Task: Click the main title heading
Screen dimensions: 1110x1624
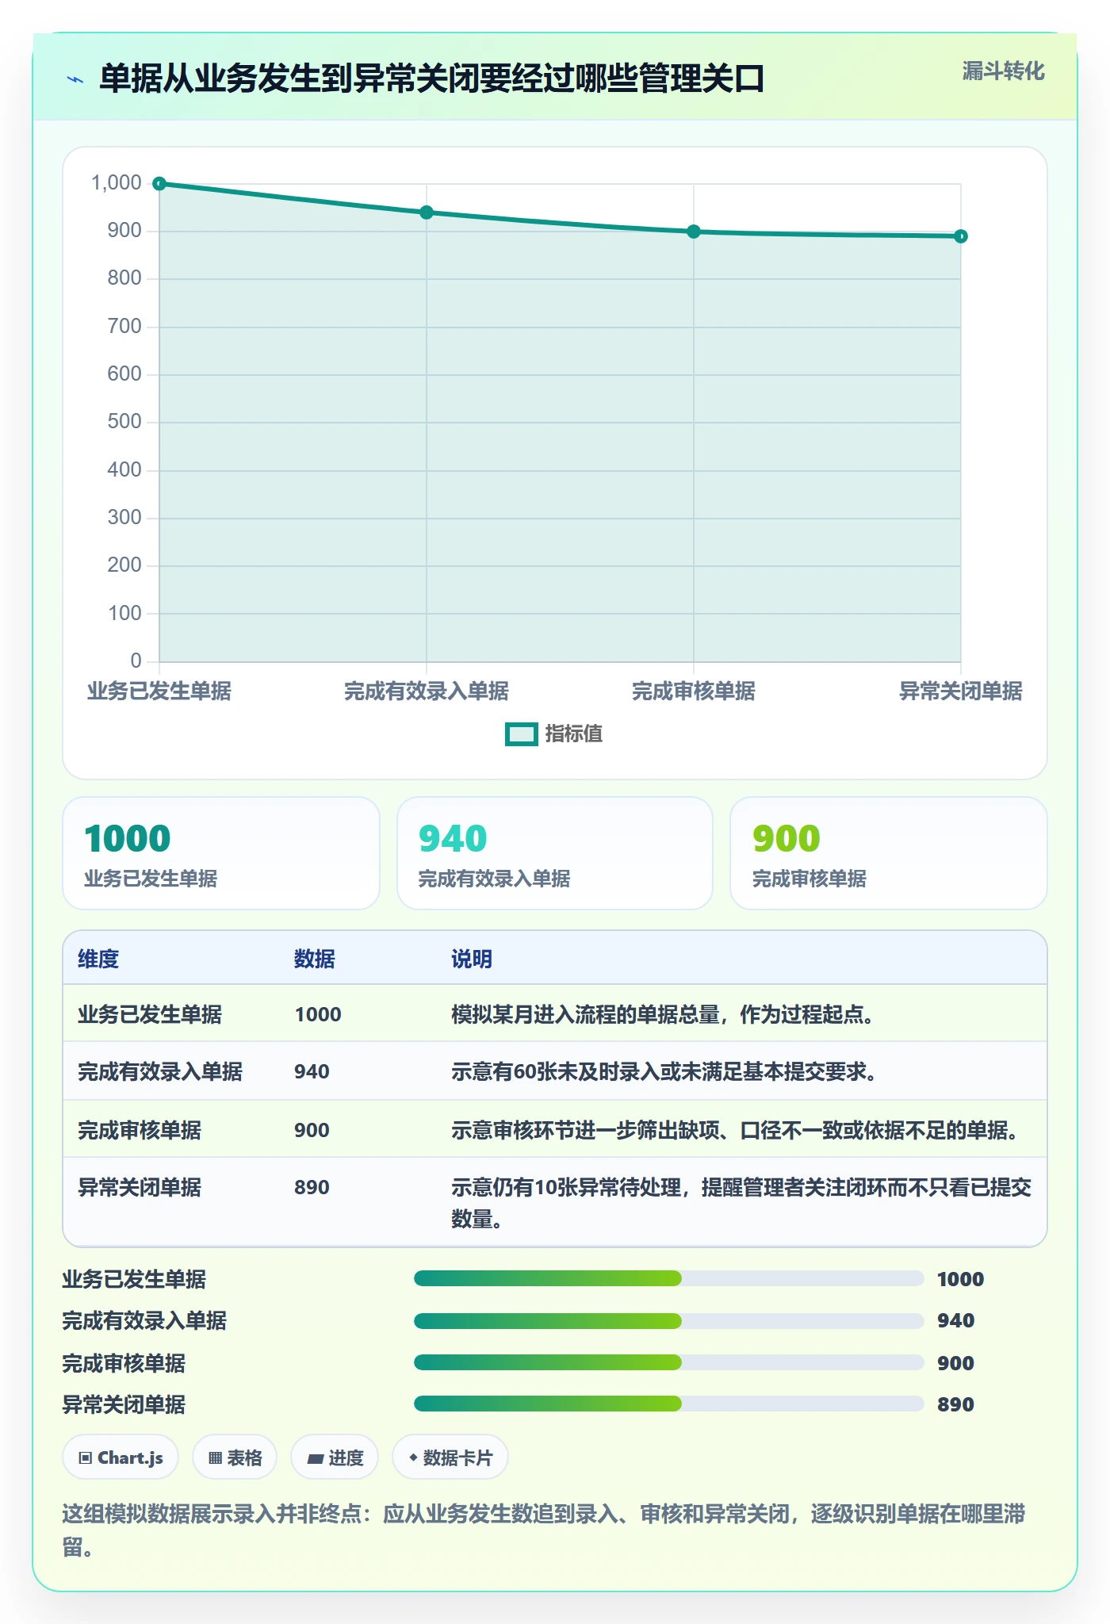Action: tap(432, 79)
